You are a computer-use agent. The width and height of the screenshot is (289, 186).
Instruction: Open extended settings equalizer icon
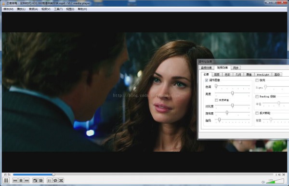[41, 181]
